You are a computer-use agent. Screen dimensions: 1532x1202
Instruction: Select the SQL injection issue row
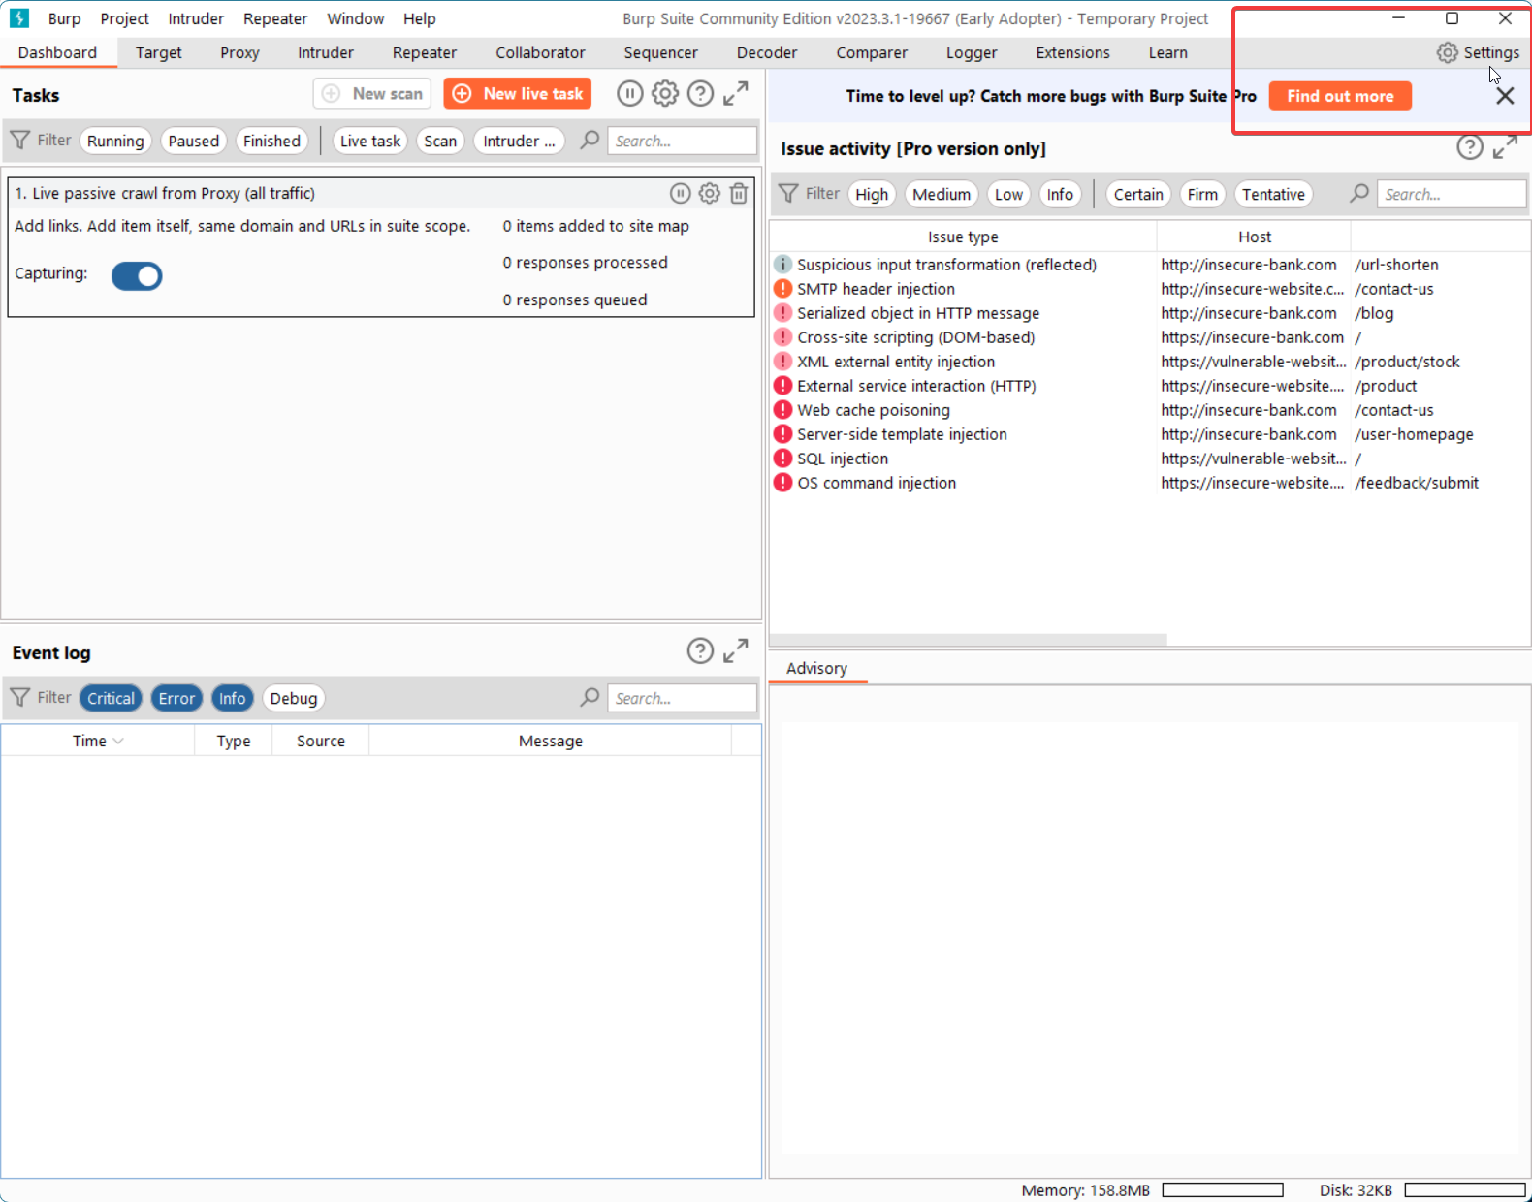pyautogui.click(x=843, y=459)
